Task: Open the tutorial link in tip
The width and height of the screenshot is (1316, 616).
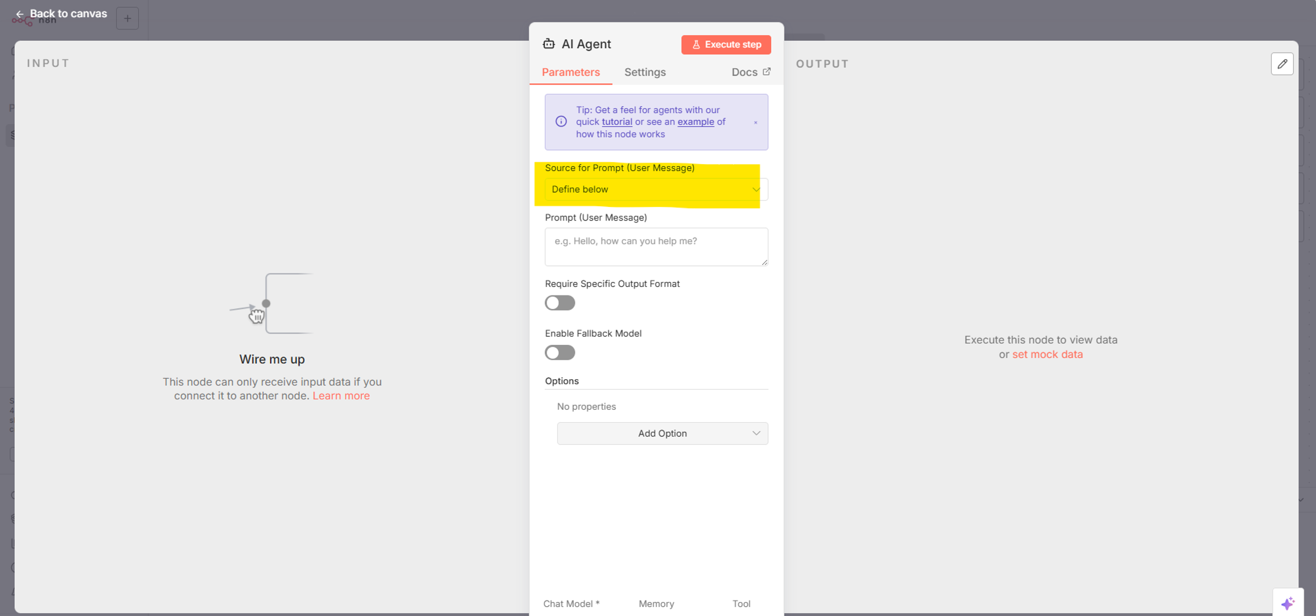Action: 616,122
